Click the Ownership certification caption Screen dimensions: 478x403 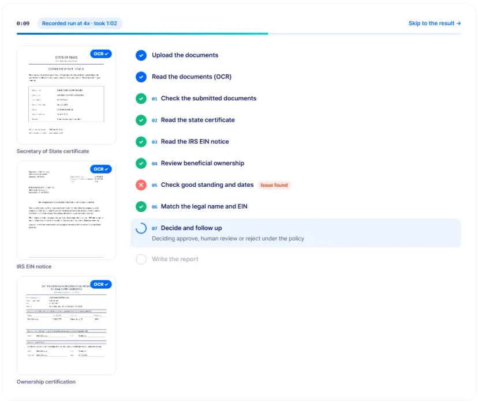[46, 382]
